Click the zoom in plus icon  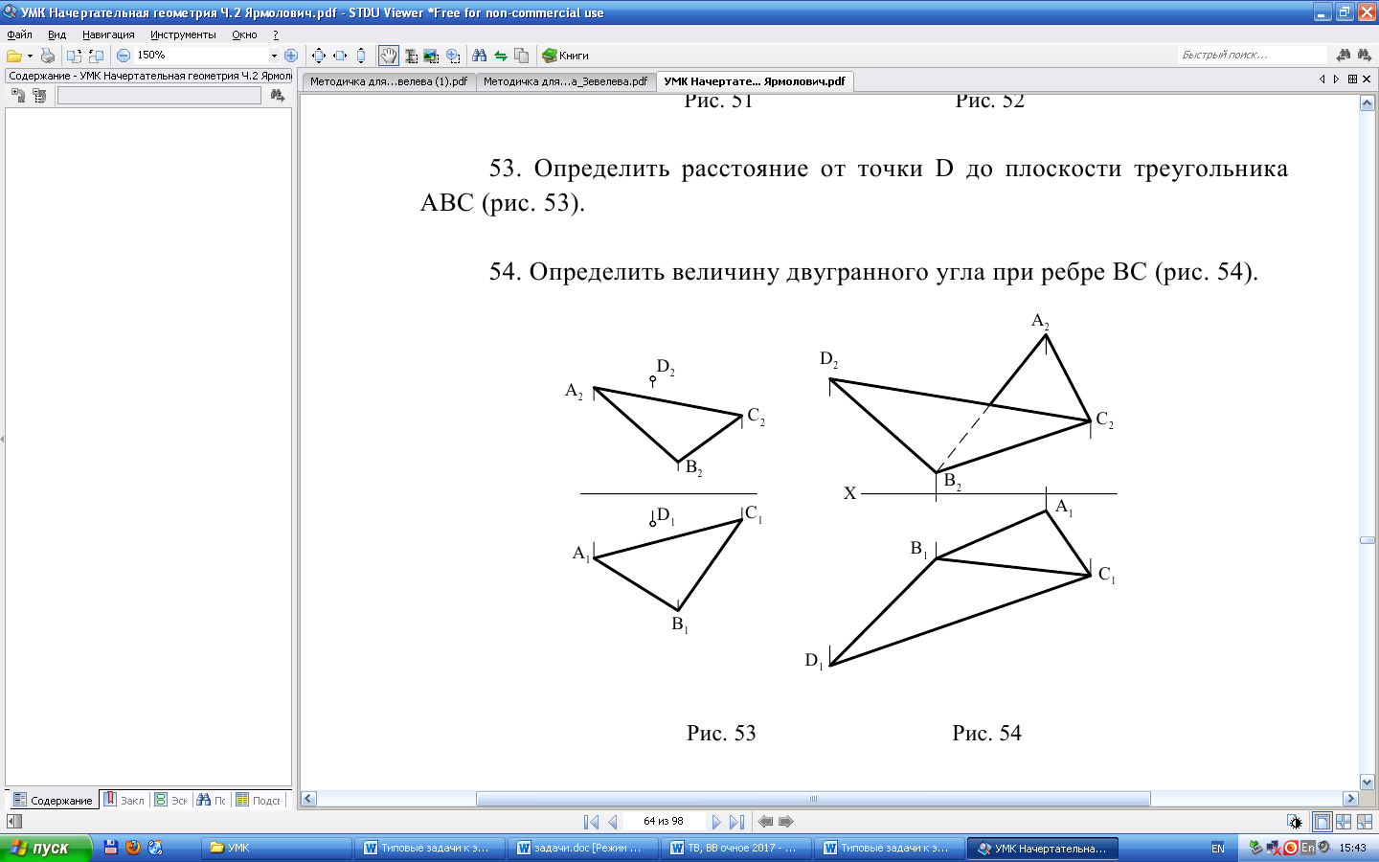tap(291, 56)
